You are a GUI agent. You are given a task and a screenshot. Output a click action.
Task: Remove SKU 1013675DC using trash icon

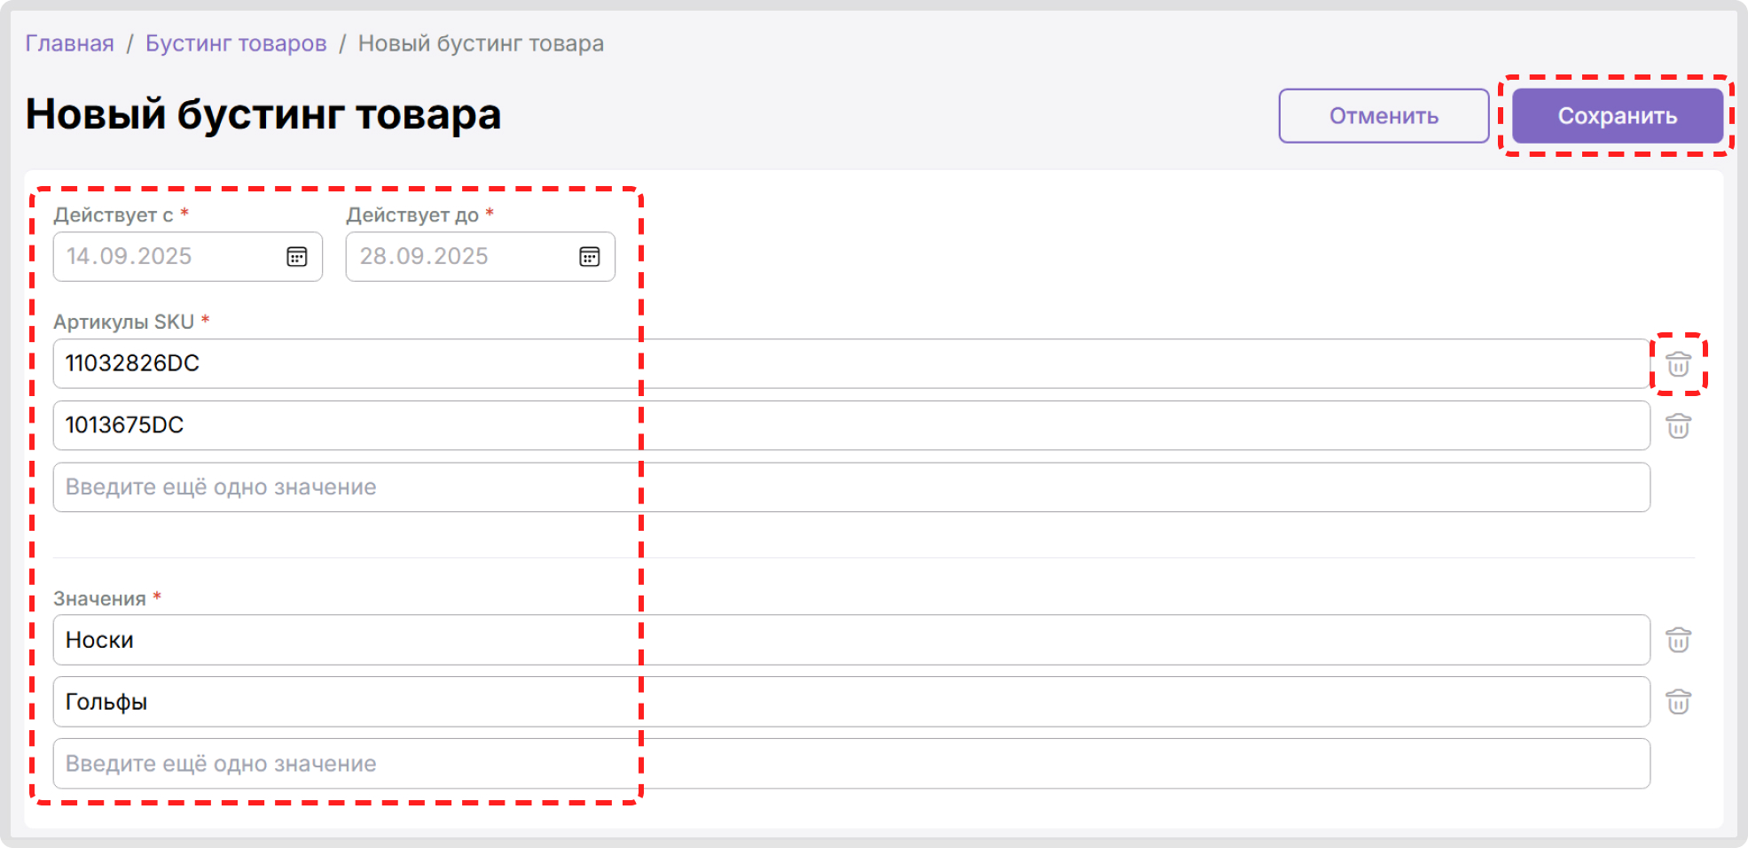(x=1678, y=426)
